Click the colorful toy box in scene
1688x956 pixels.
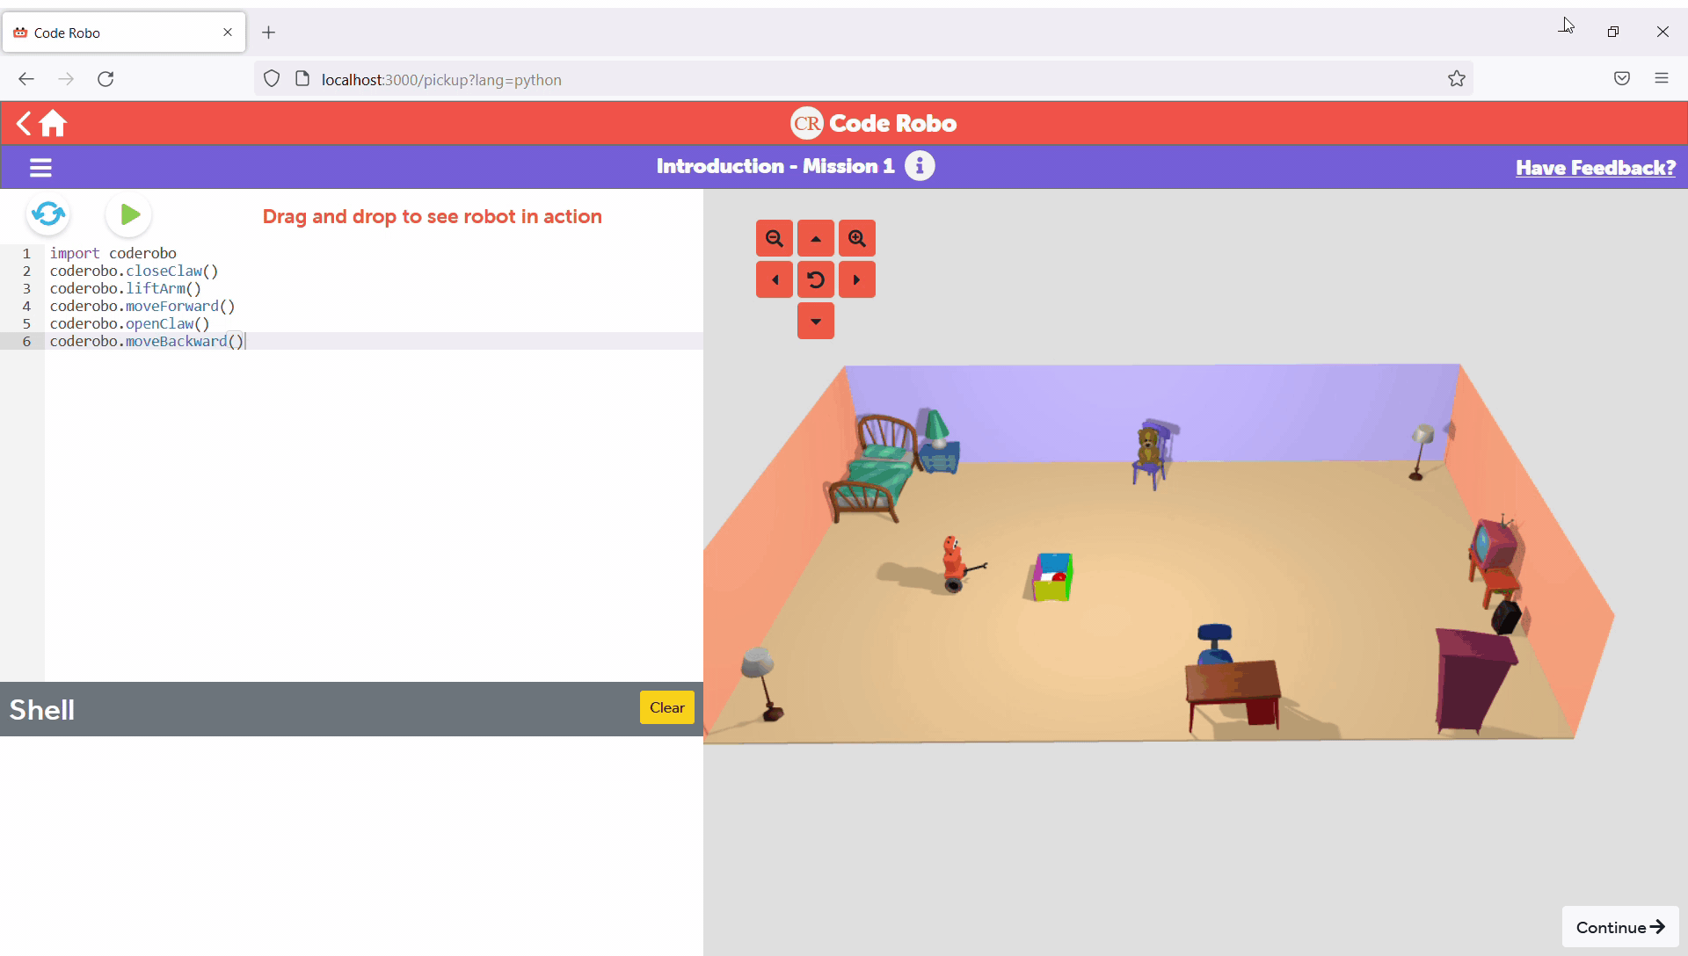1052,576
